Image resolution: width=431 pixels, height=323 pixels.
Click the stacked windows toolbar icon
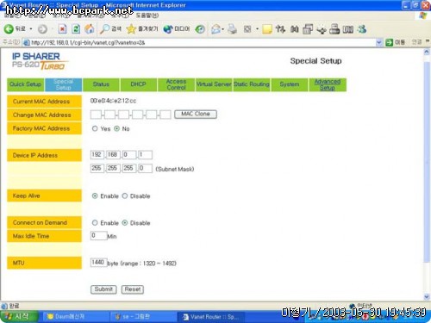click(x=308, y=29)
